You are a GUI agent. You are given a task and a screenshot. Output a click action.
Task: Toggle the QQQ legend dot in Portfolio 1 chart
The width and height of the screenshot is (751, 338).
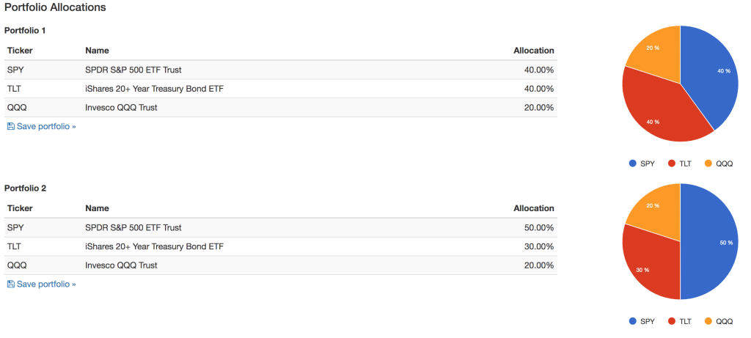pyautogui.click(x=708, y=164)
